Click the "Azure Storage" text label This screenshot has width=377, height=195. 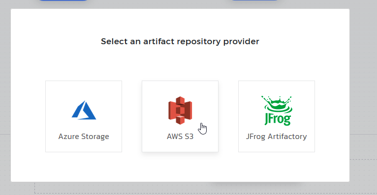coord(84,137)
